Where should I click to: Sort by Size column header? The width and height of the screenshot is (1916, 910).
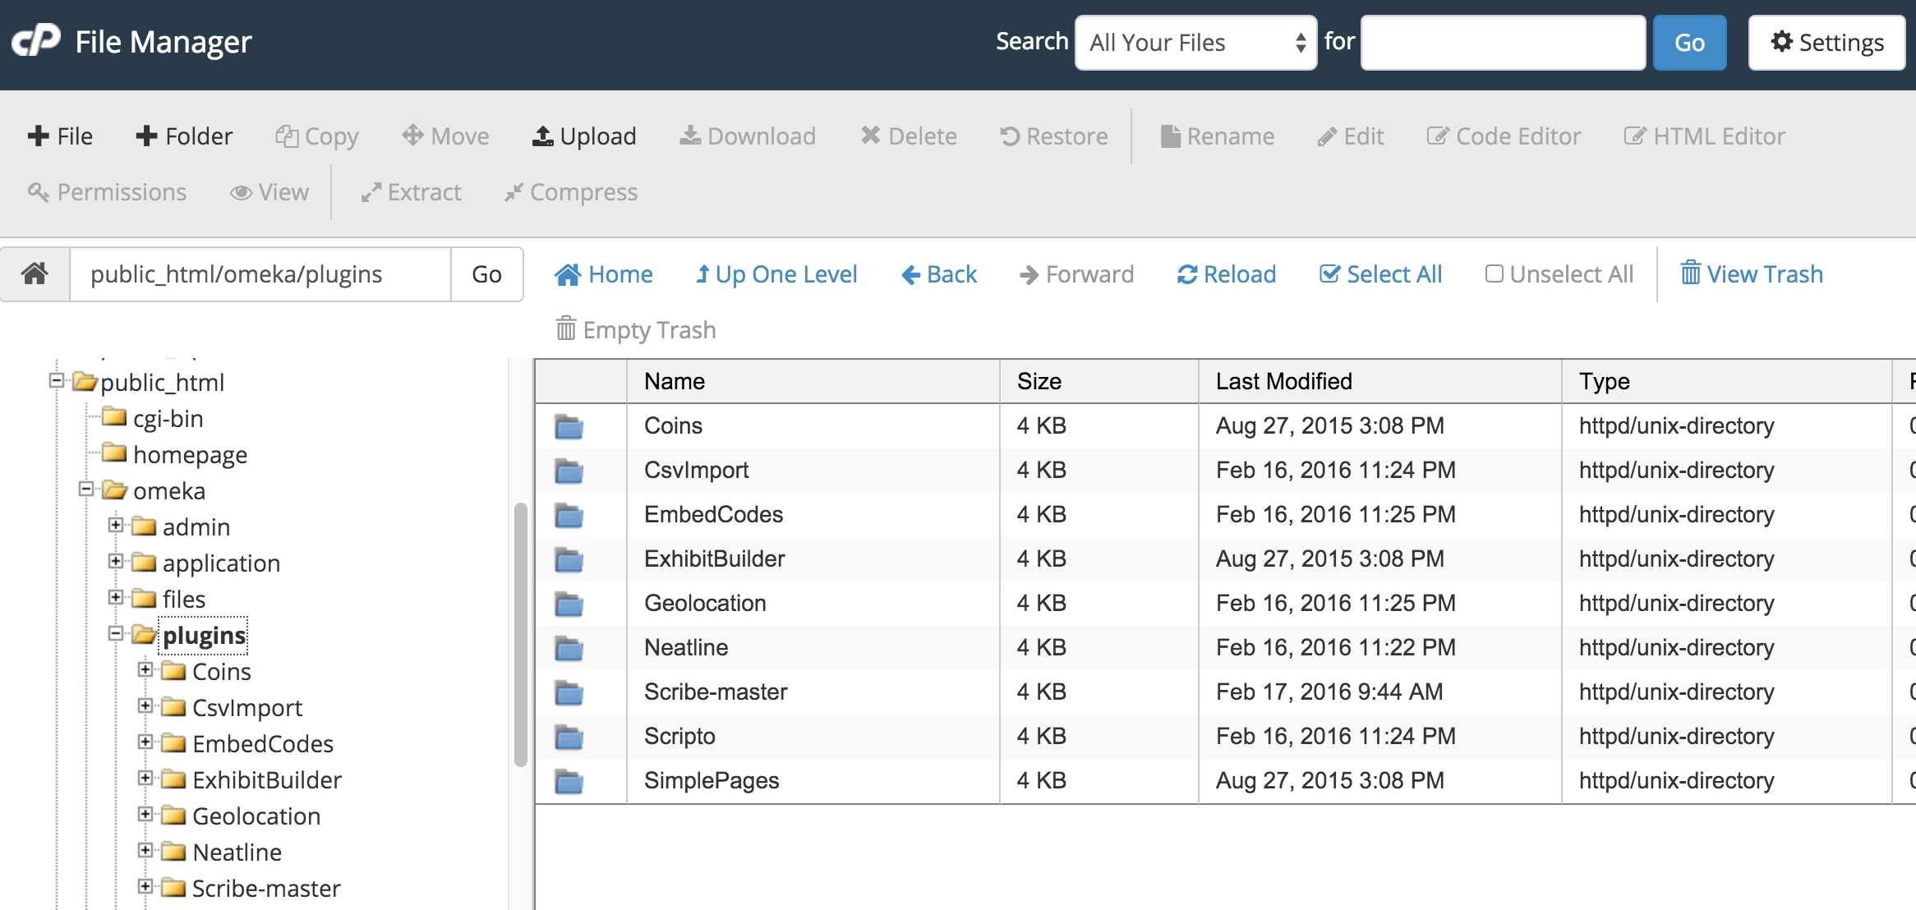pyautogui.click(x=1099, y=381)
